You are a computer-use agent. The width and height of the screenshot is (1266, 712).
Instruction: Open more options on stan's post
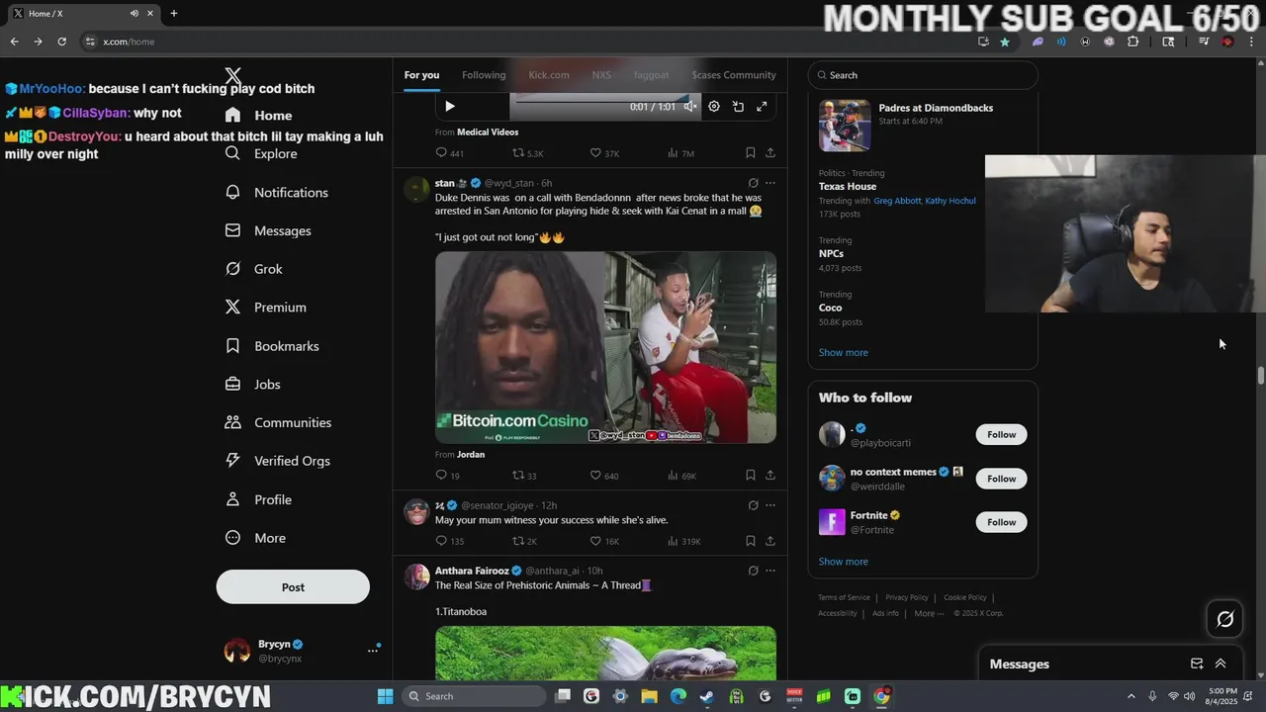tap(770, 183)
